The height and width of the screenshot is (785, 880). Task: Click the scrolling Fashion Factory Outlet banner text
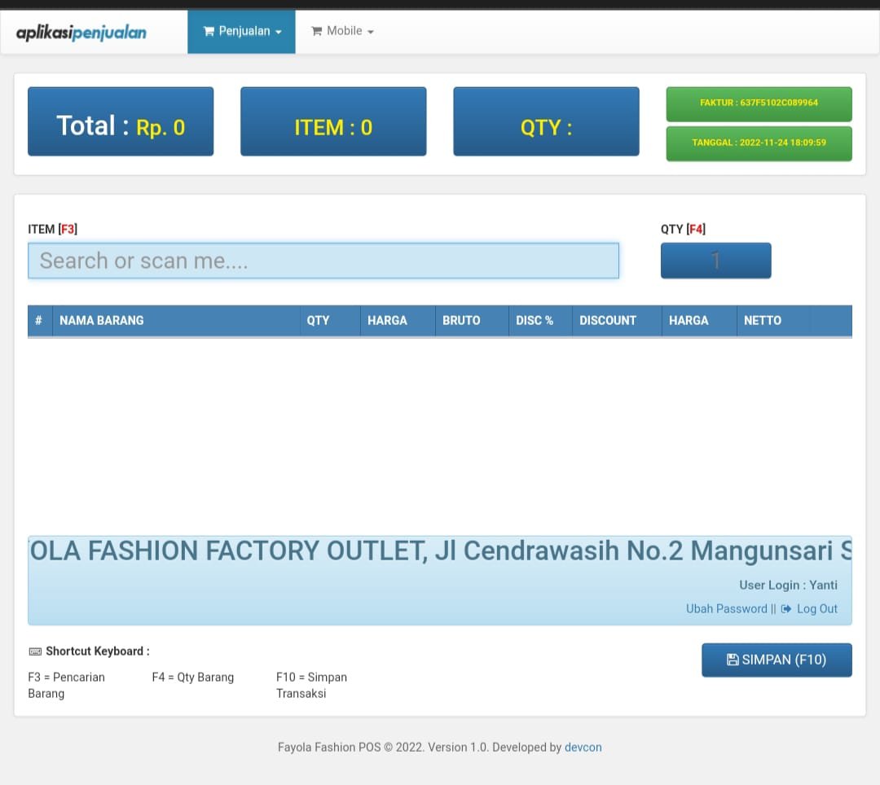[x=440, y=551]
